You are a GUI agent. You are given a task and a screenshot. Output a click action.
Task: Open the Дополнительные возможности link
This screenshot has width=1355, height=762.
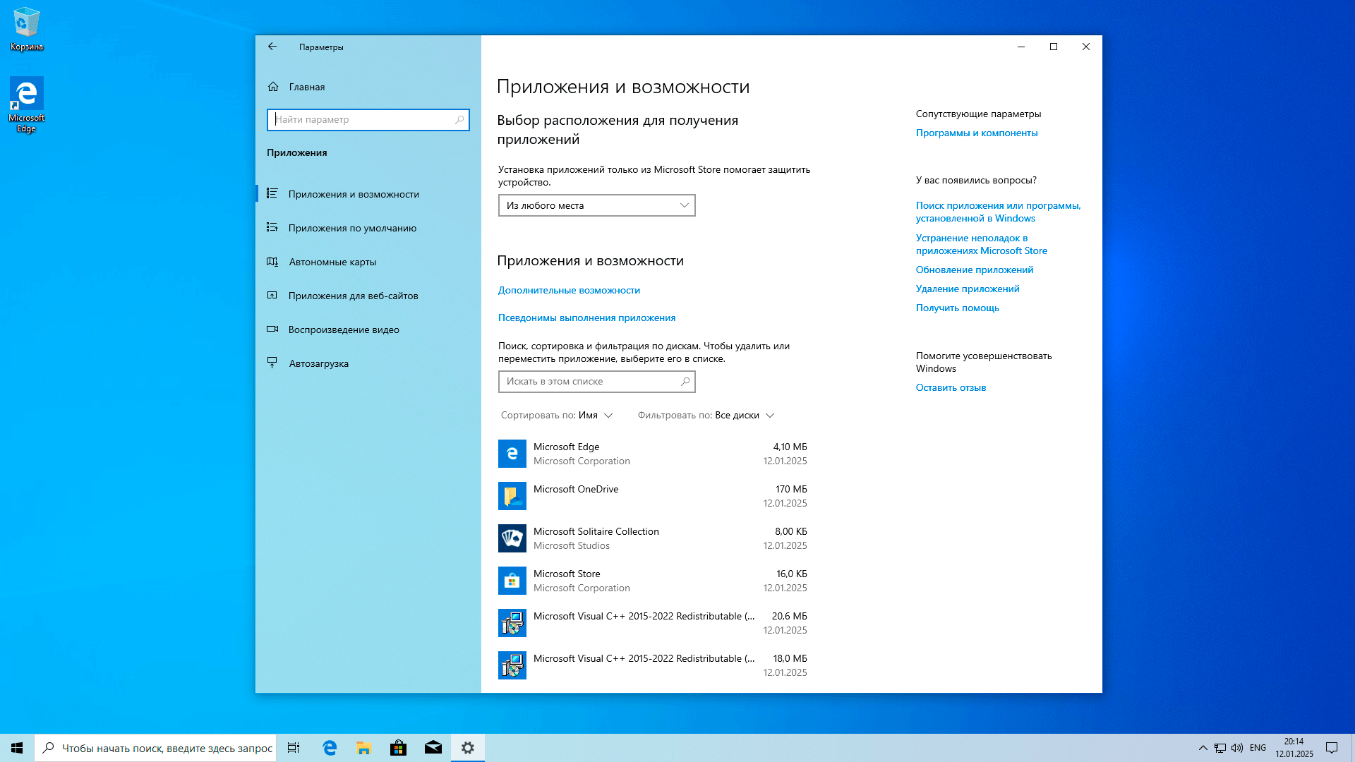coord(569,290)
